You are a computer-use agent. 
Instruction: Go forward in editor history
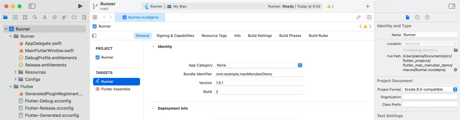coord(111,17)
